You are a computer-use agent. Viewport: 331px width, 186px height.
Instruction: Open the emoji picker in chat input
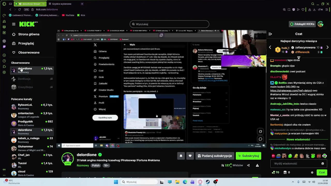pos(322,164)
